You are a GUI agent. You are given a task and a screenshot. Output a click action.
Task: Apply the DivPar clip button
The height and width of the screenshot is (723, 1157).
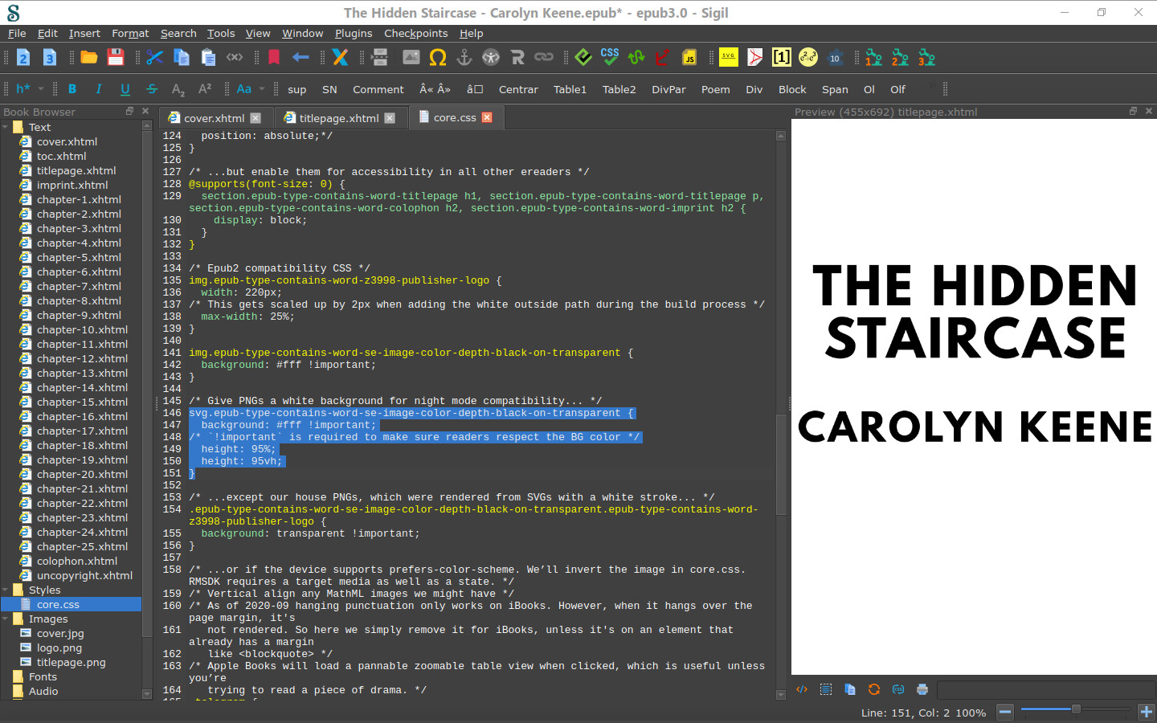tap(668, 89)
